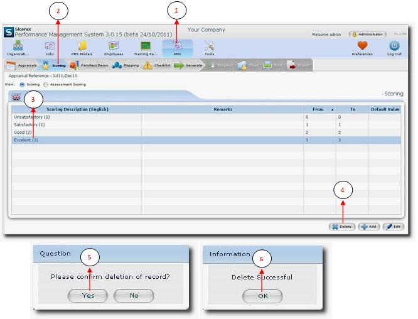Click Yes to confirm record deletion
Screen dimensions: 418x319
click(88, 295)
